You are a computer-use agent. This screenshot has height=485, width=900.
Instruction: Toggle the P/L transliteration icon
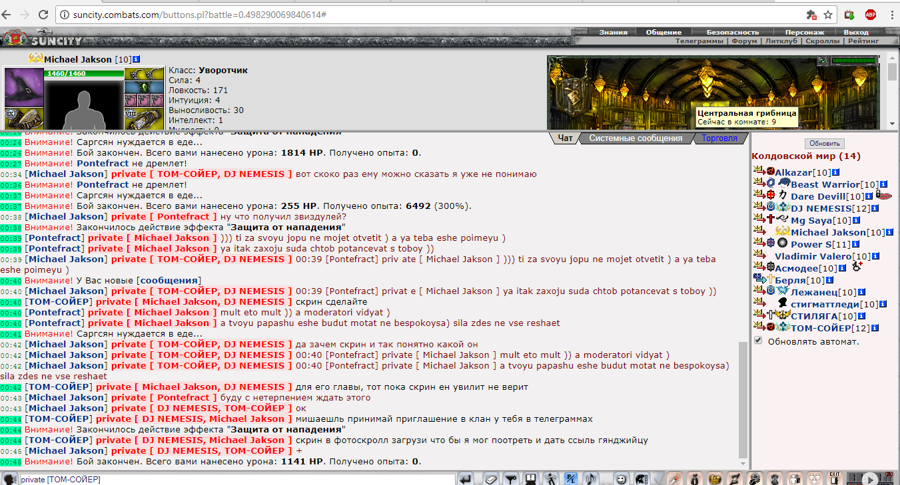click(571, 478)
